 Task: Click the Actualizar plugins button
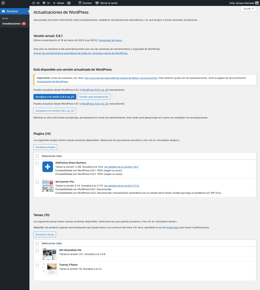[45, 147]
